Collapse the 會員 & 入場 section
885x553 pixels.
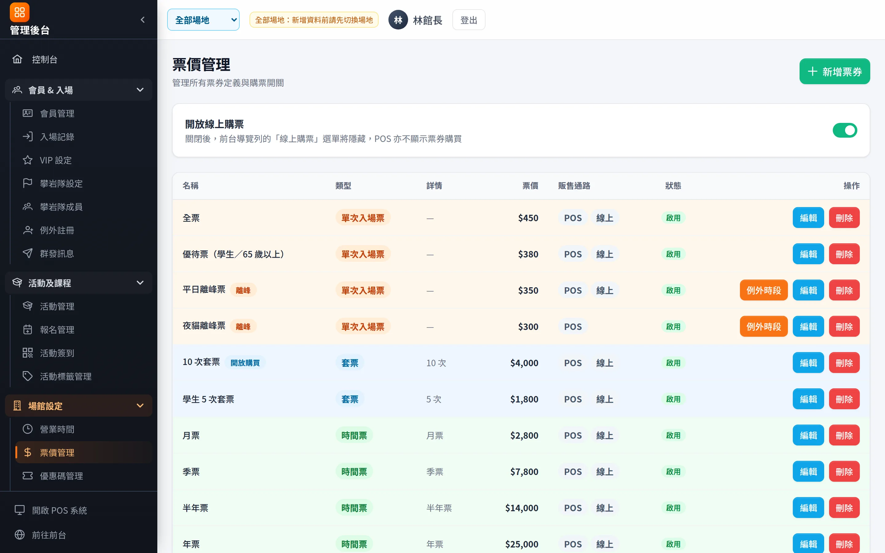click(x=79, y=90)
